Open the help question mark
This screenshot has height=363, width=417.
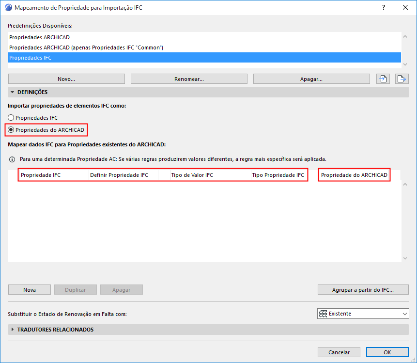pos(384,7)
